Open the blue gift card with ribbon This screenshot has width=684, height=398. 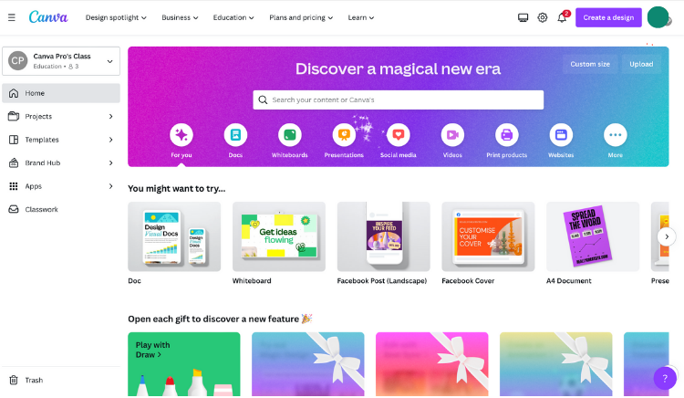[x=308, y=364]
